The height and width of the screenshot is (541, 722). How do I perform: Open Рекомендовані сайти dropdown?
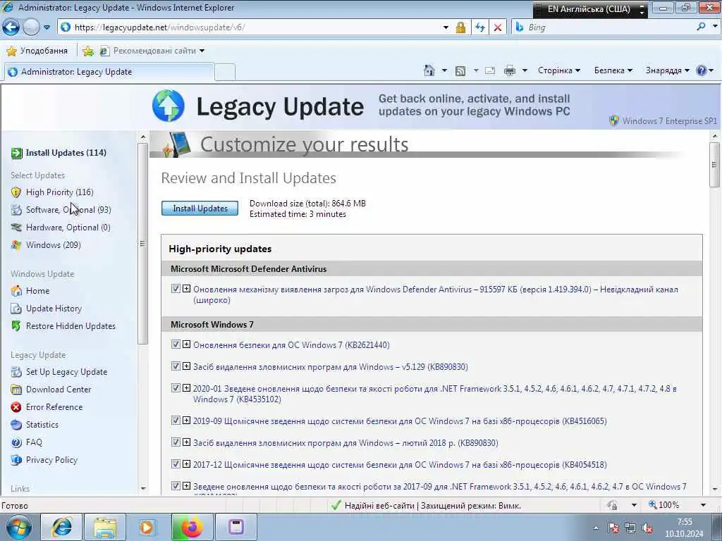tap(152, 51)
